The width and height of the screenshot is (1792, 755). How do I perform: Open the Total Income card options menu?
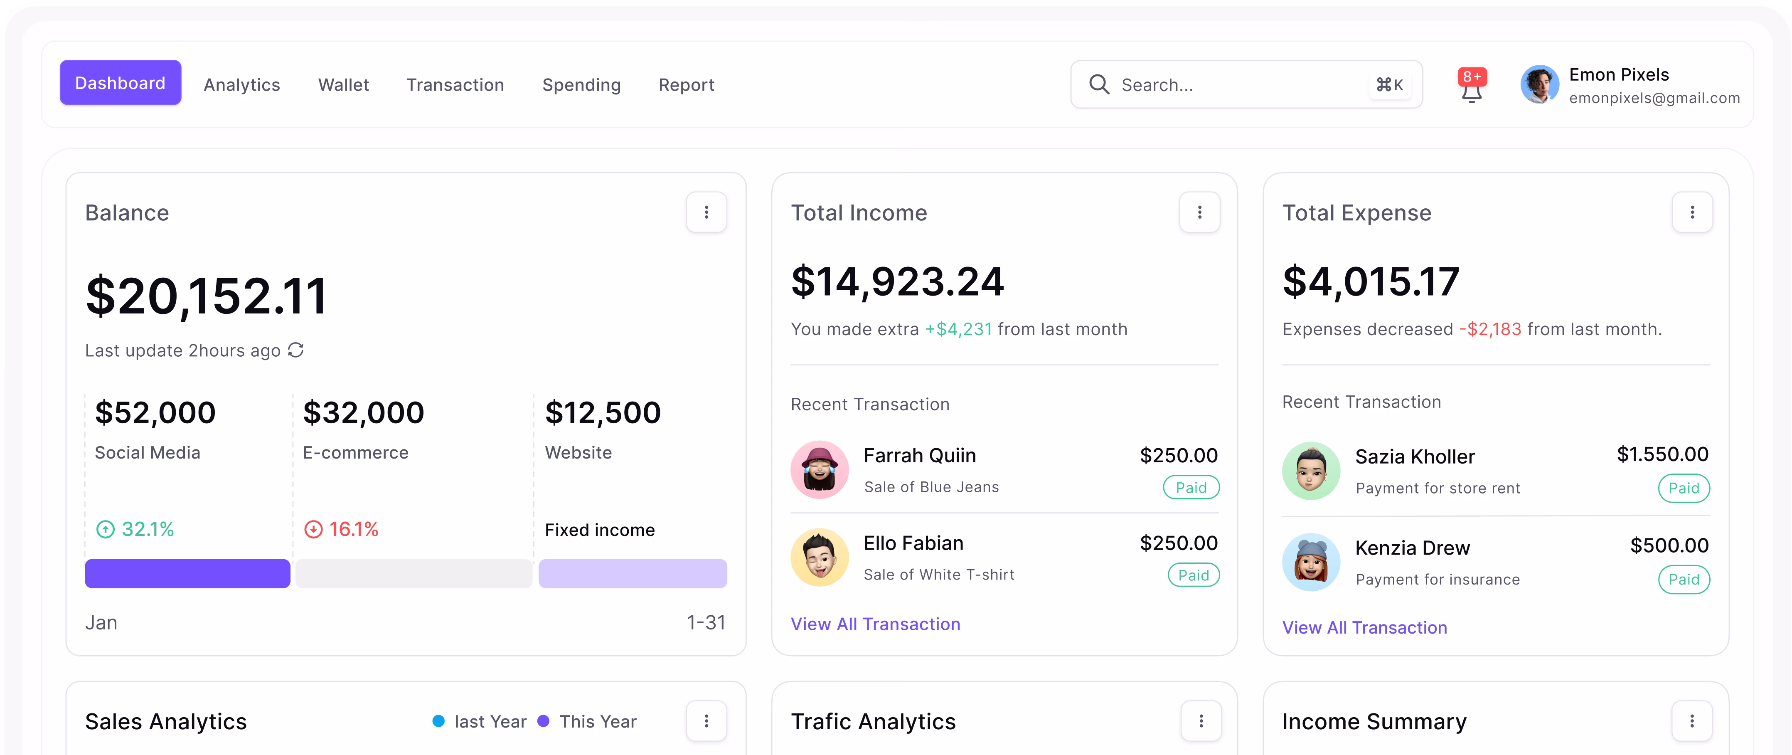pos(1199,212)
